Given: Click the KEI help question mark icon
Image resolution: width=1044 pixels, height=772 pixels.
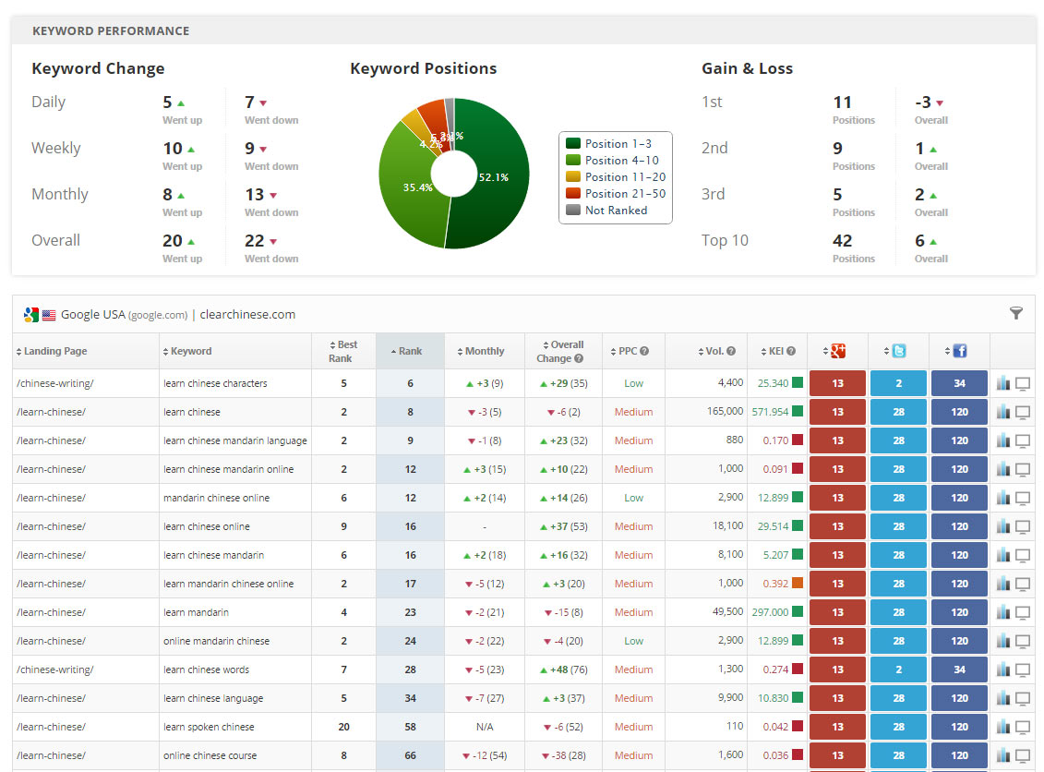Looking at the screenshot, I should point(791,351).
